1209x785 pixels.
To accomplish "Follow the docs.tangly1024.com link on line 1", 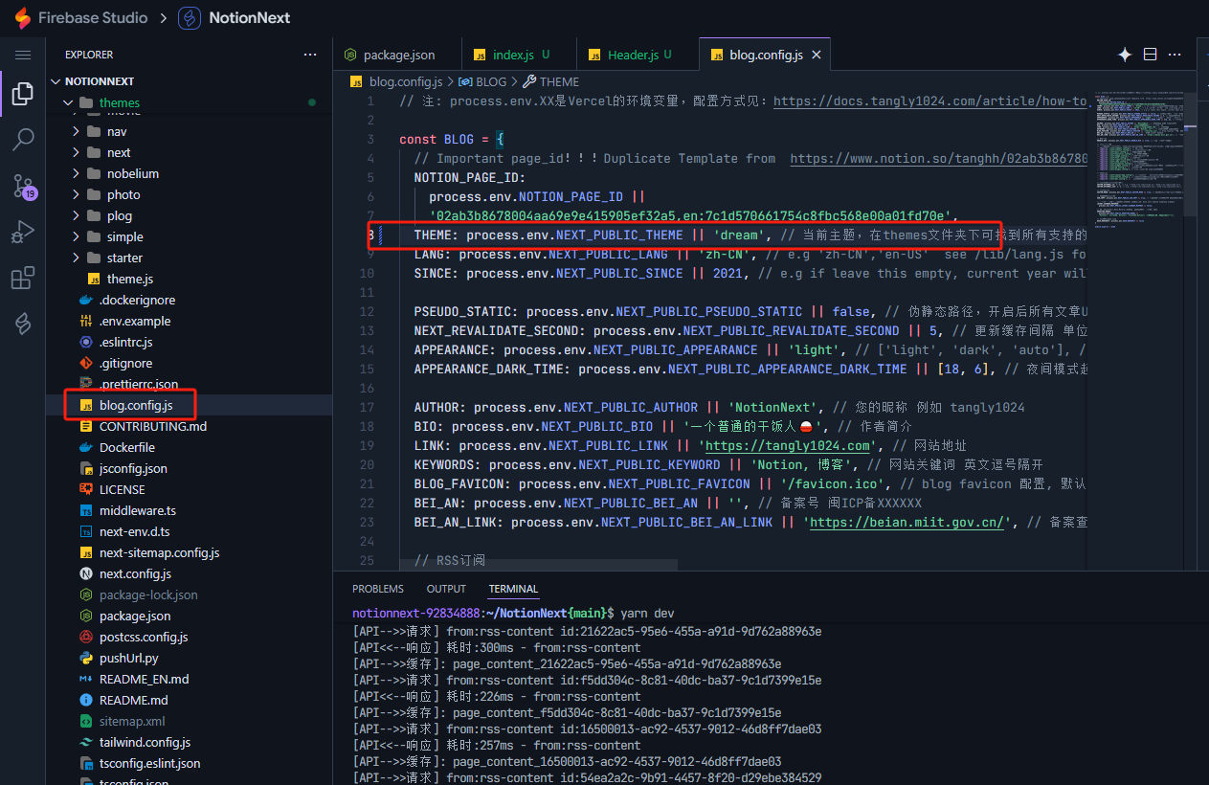I will click(930, 101).
